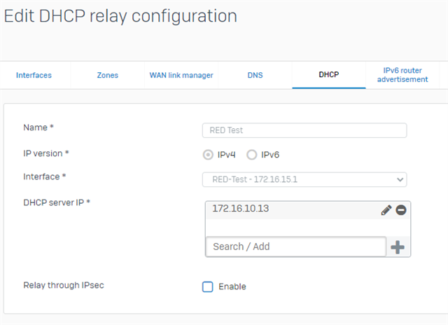Switch to the Interfaces tab
The height and width of the screenshot is (325, 448).
click(x=34, y=75)
